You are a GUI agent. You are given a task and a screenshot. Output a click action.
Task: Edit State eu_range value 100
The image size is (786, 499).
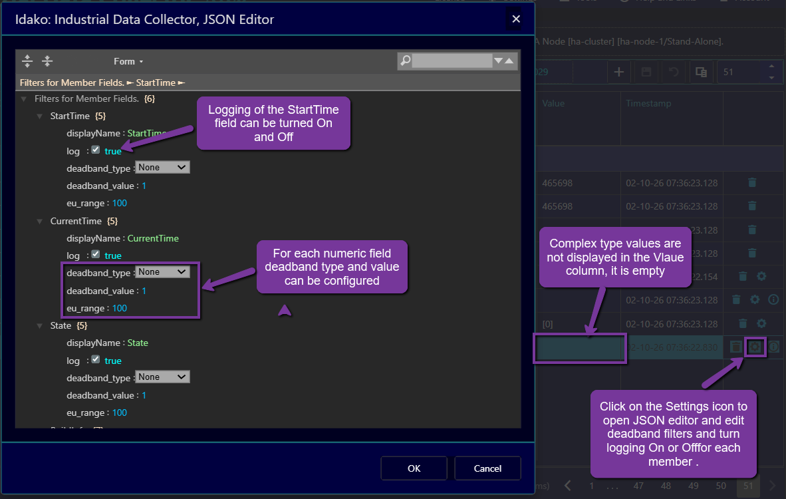click(119, 413)
